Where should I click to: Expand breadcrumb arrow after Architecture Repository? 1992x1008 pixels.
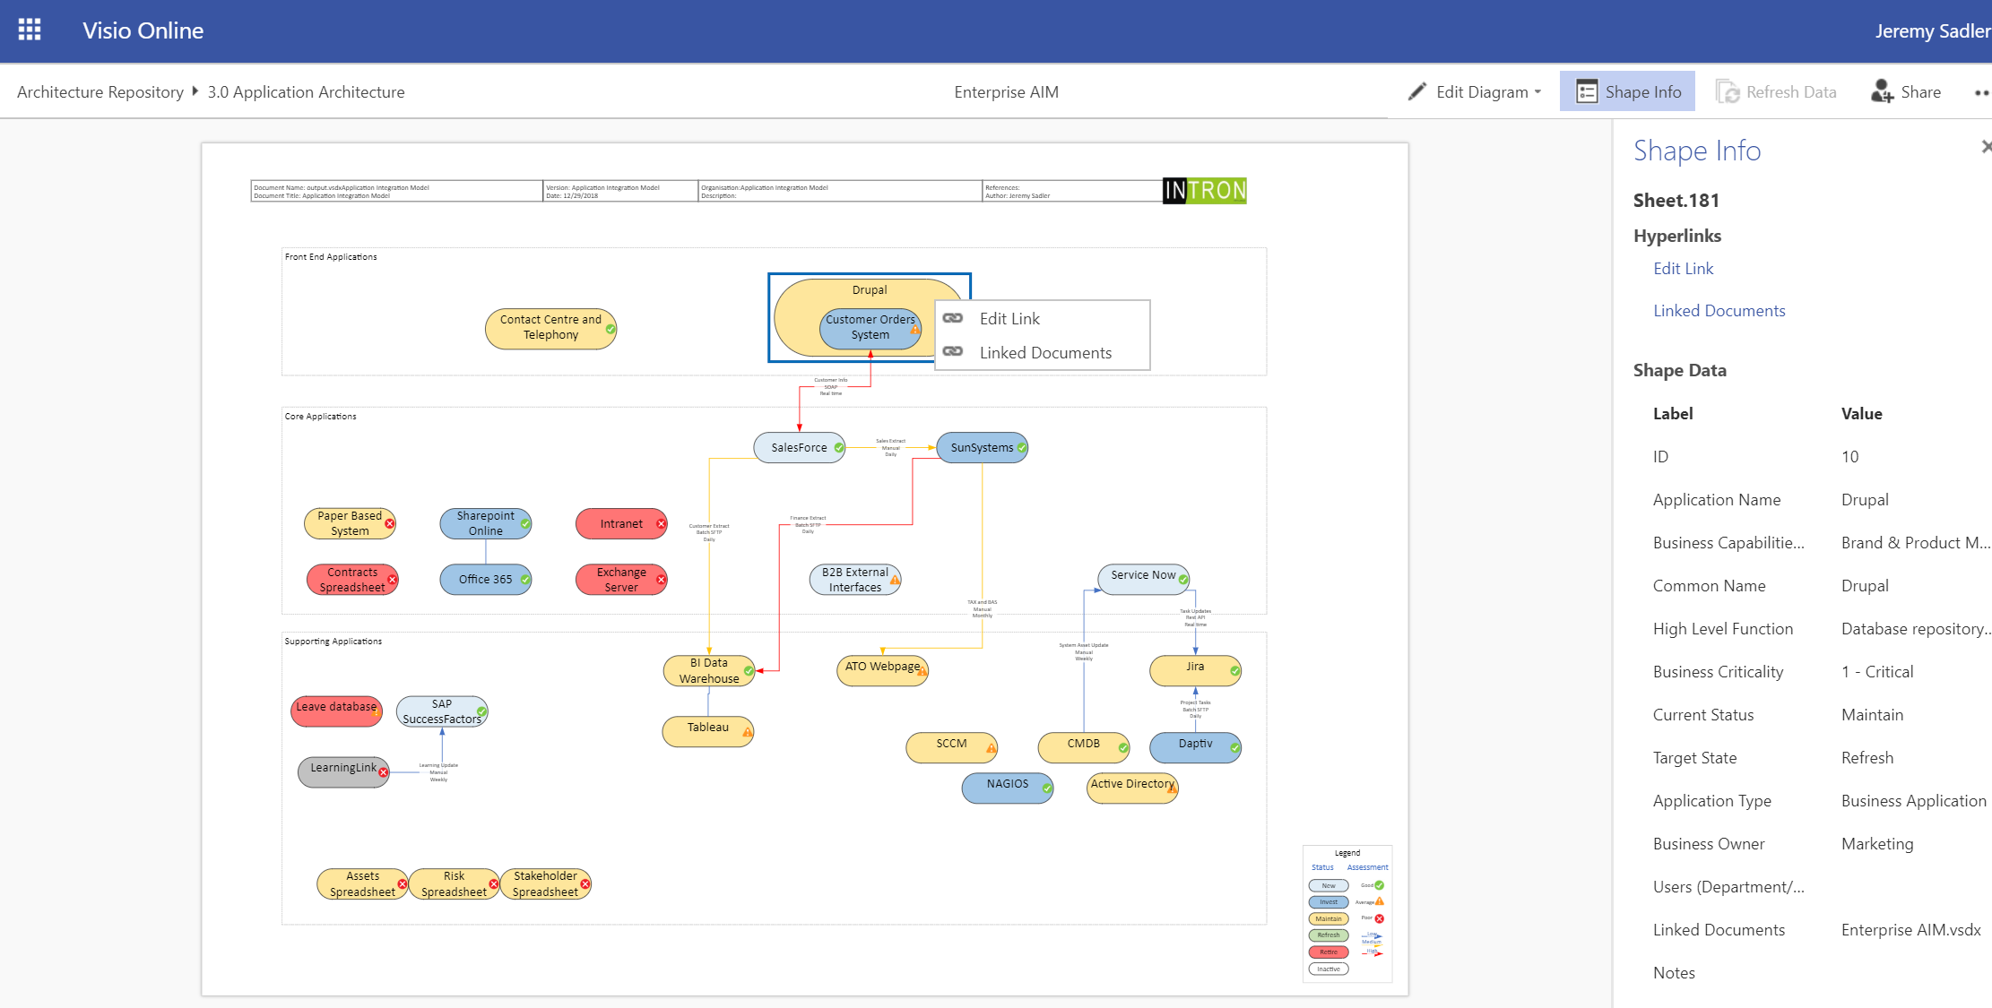[x=195, y=91]
